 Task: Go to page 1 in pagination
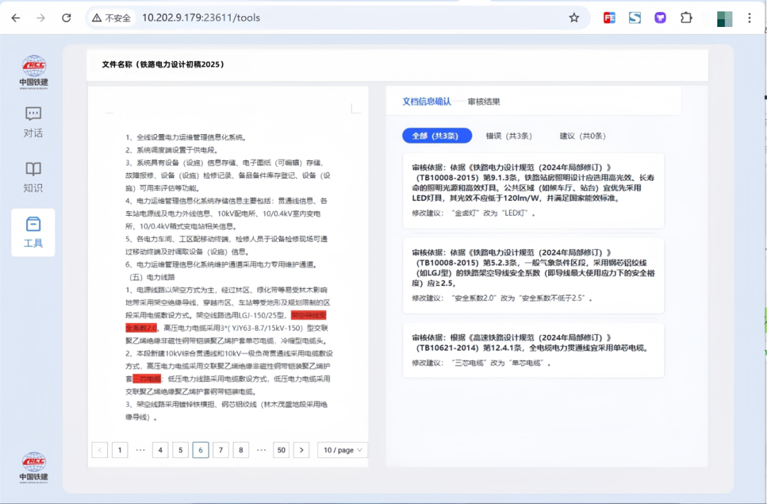(119, 450)
